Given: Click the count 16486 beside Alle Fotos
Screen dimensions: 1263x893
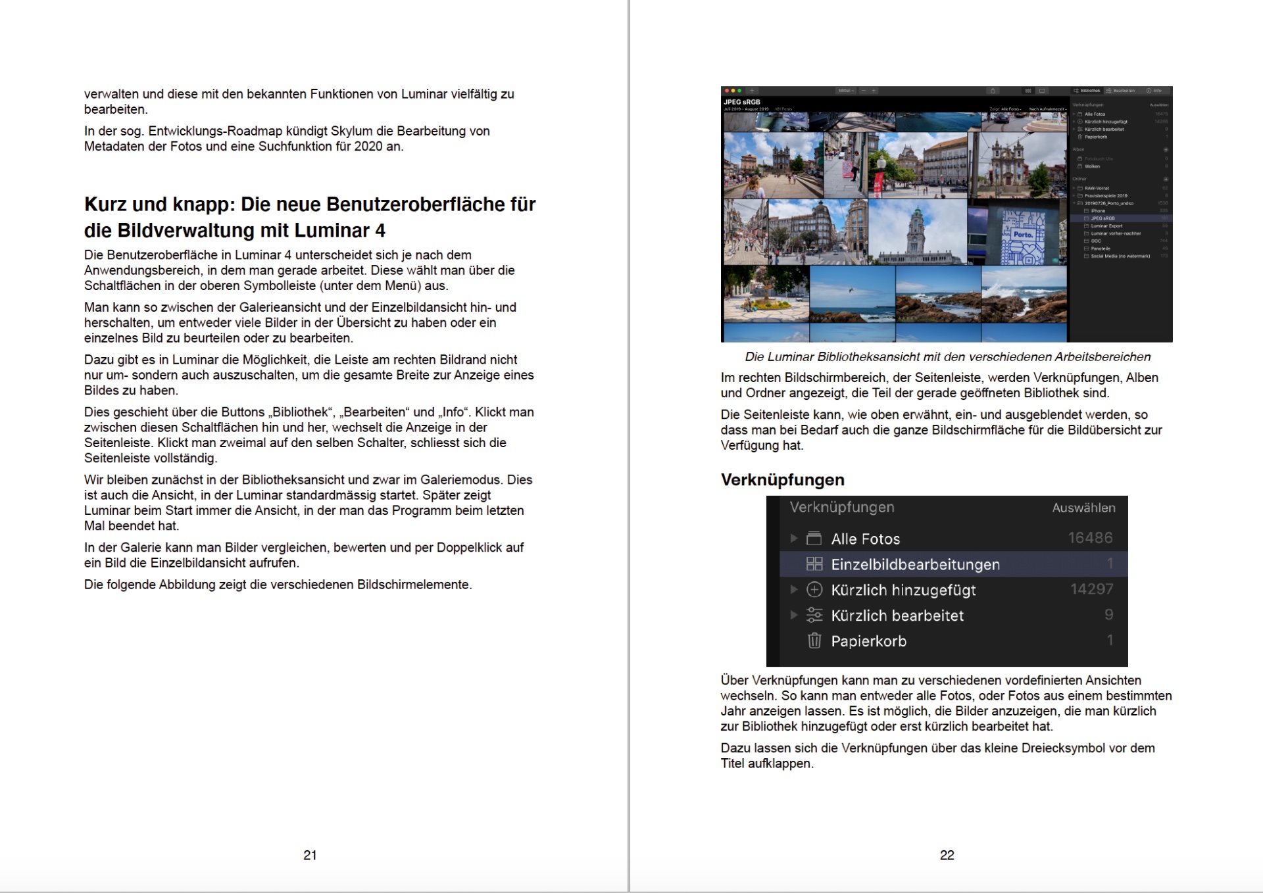Looking at the screenshot, I should 1090,538.
